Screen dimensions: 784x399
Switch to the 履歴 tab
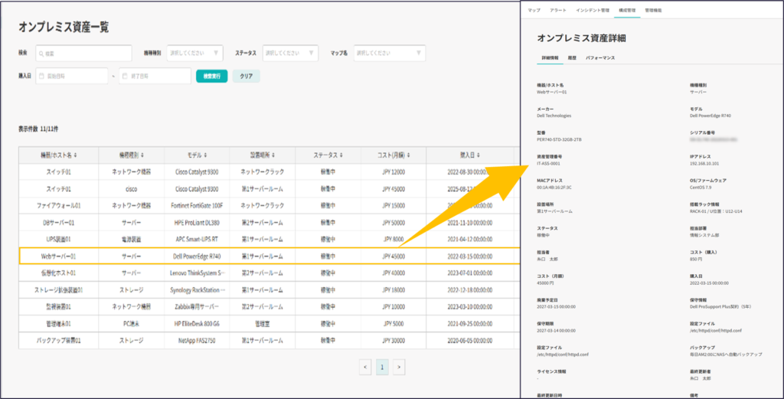(572, 58)
